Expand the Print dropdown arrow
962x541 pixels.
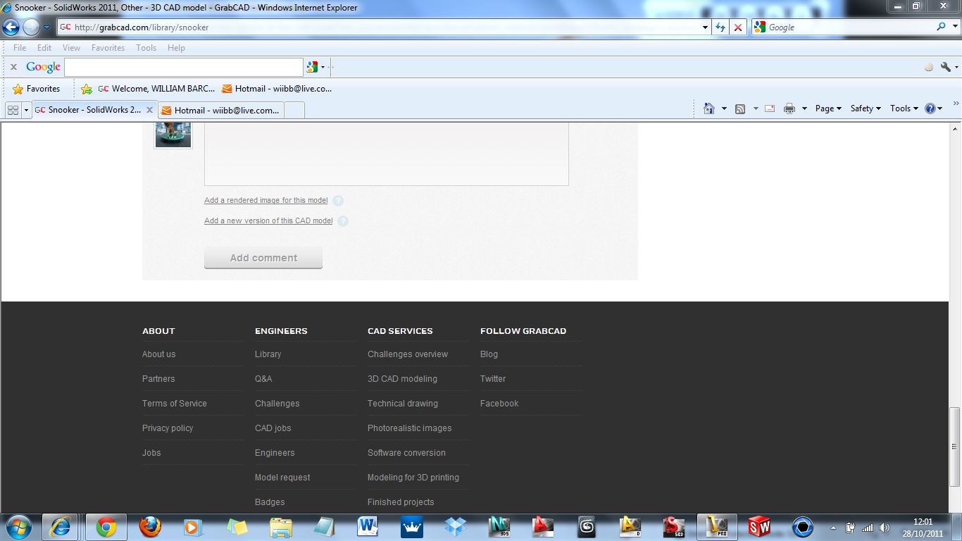[x=804, y=108]
